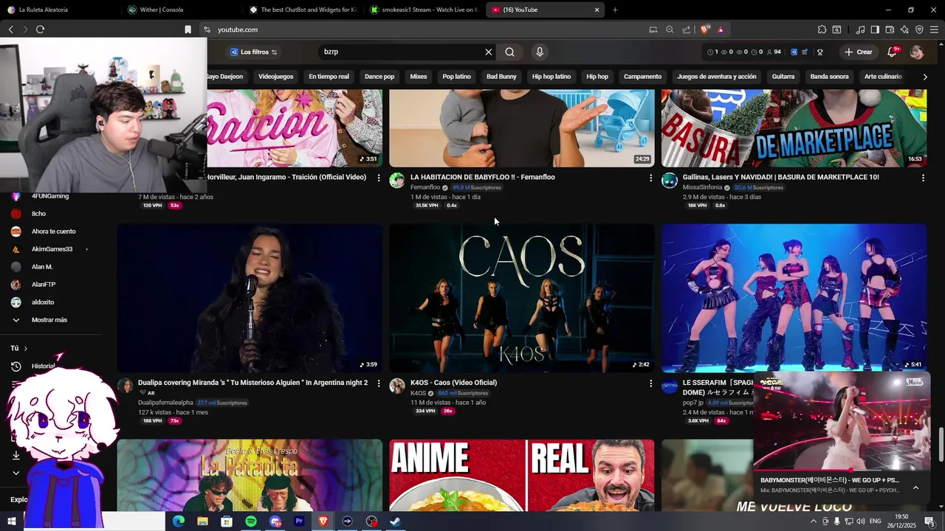Image resolution: width=945 pixels, height=531 pixels.
Task: Expand the mini player chevron
Action: (915, 487)
